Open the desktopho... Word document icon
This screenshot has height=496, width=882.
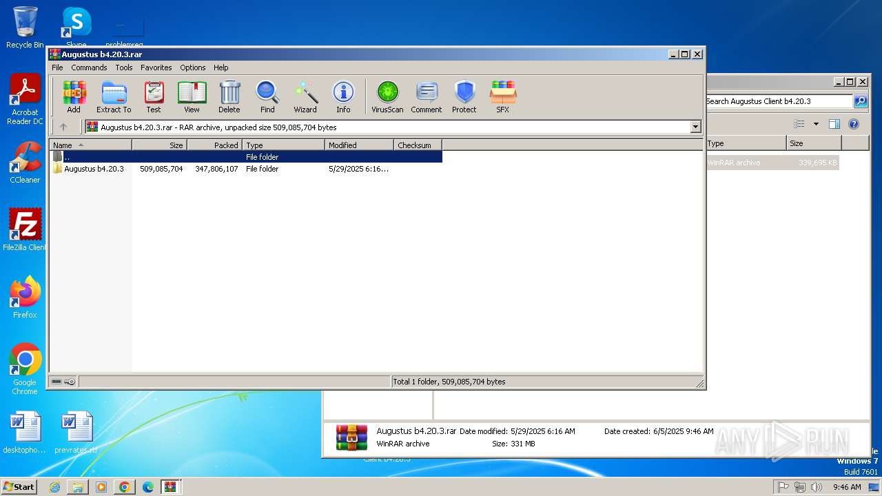25,433
